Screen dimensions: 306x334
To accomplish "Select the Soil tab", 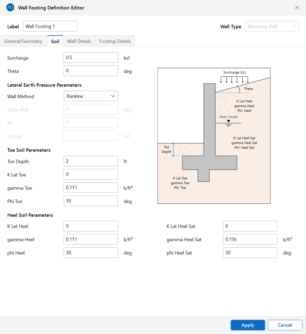I will coord(55,41).
